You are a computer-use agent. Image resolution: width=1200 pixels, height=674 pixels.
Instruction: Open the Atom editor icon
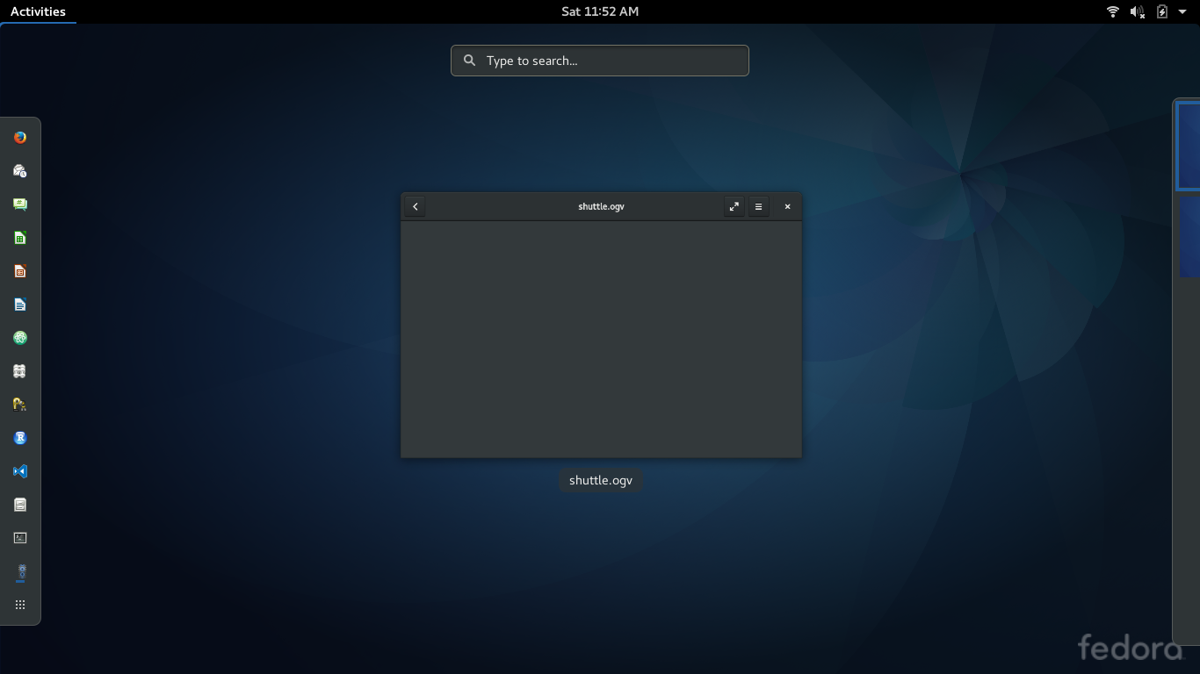pos(20,338)
